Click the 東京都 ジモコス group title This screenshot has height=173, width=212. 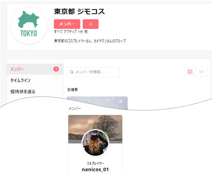pos(79,11)
